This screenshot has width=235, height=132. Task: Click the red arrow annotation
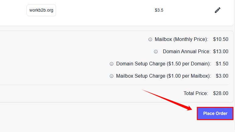click(x=167, y=100)
